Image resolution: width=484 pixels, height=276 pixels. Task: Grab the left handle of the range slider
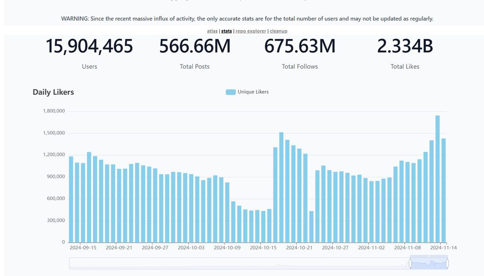[410, 263]
